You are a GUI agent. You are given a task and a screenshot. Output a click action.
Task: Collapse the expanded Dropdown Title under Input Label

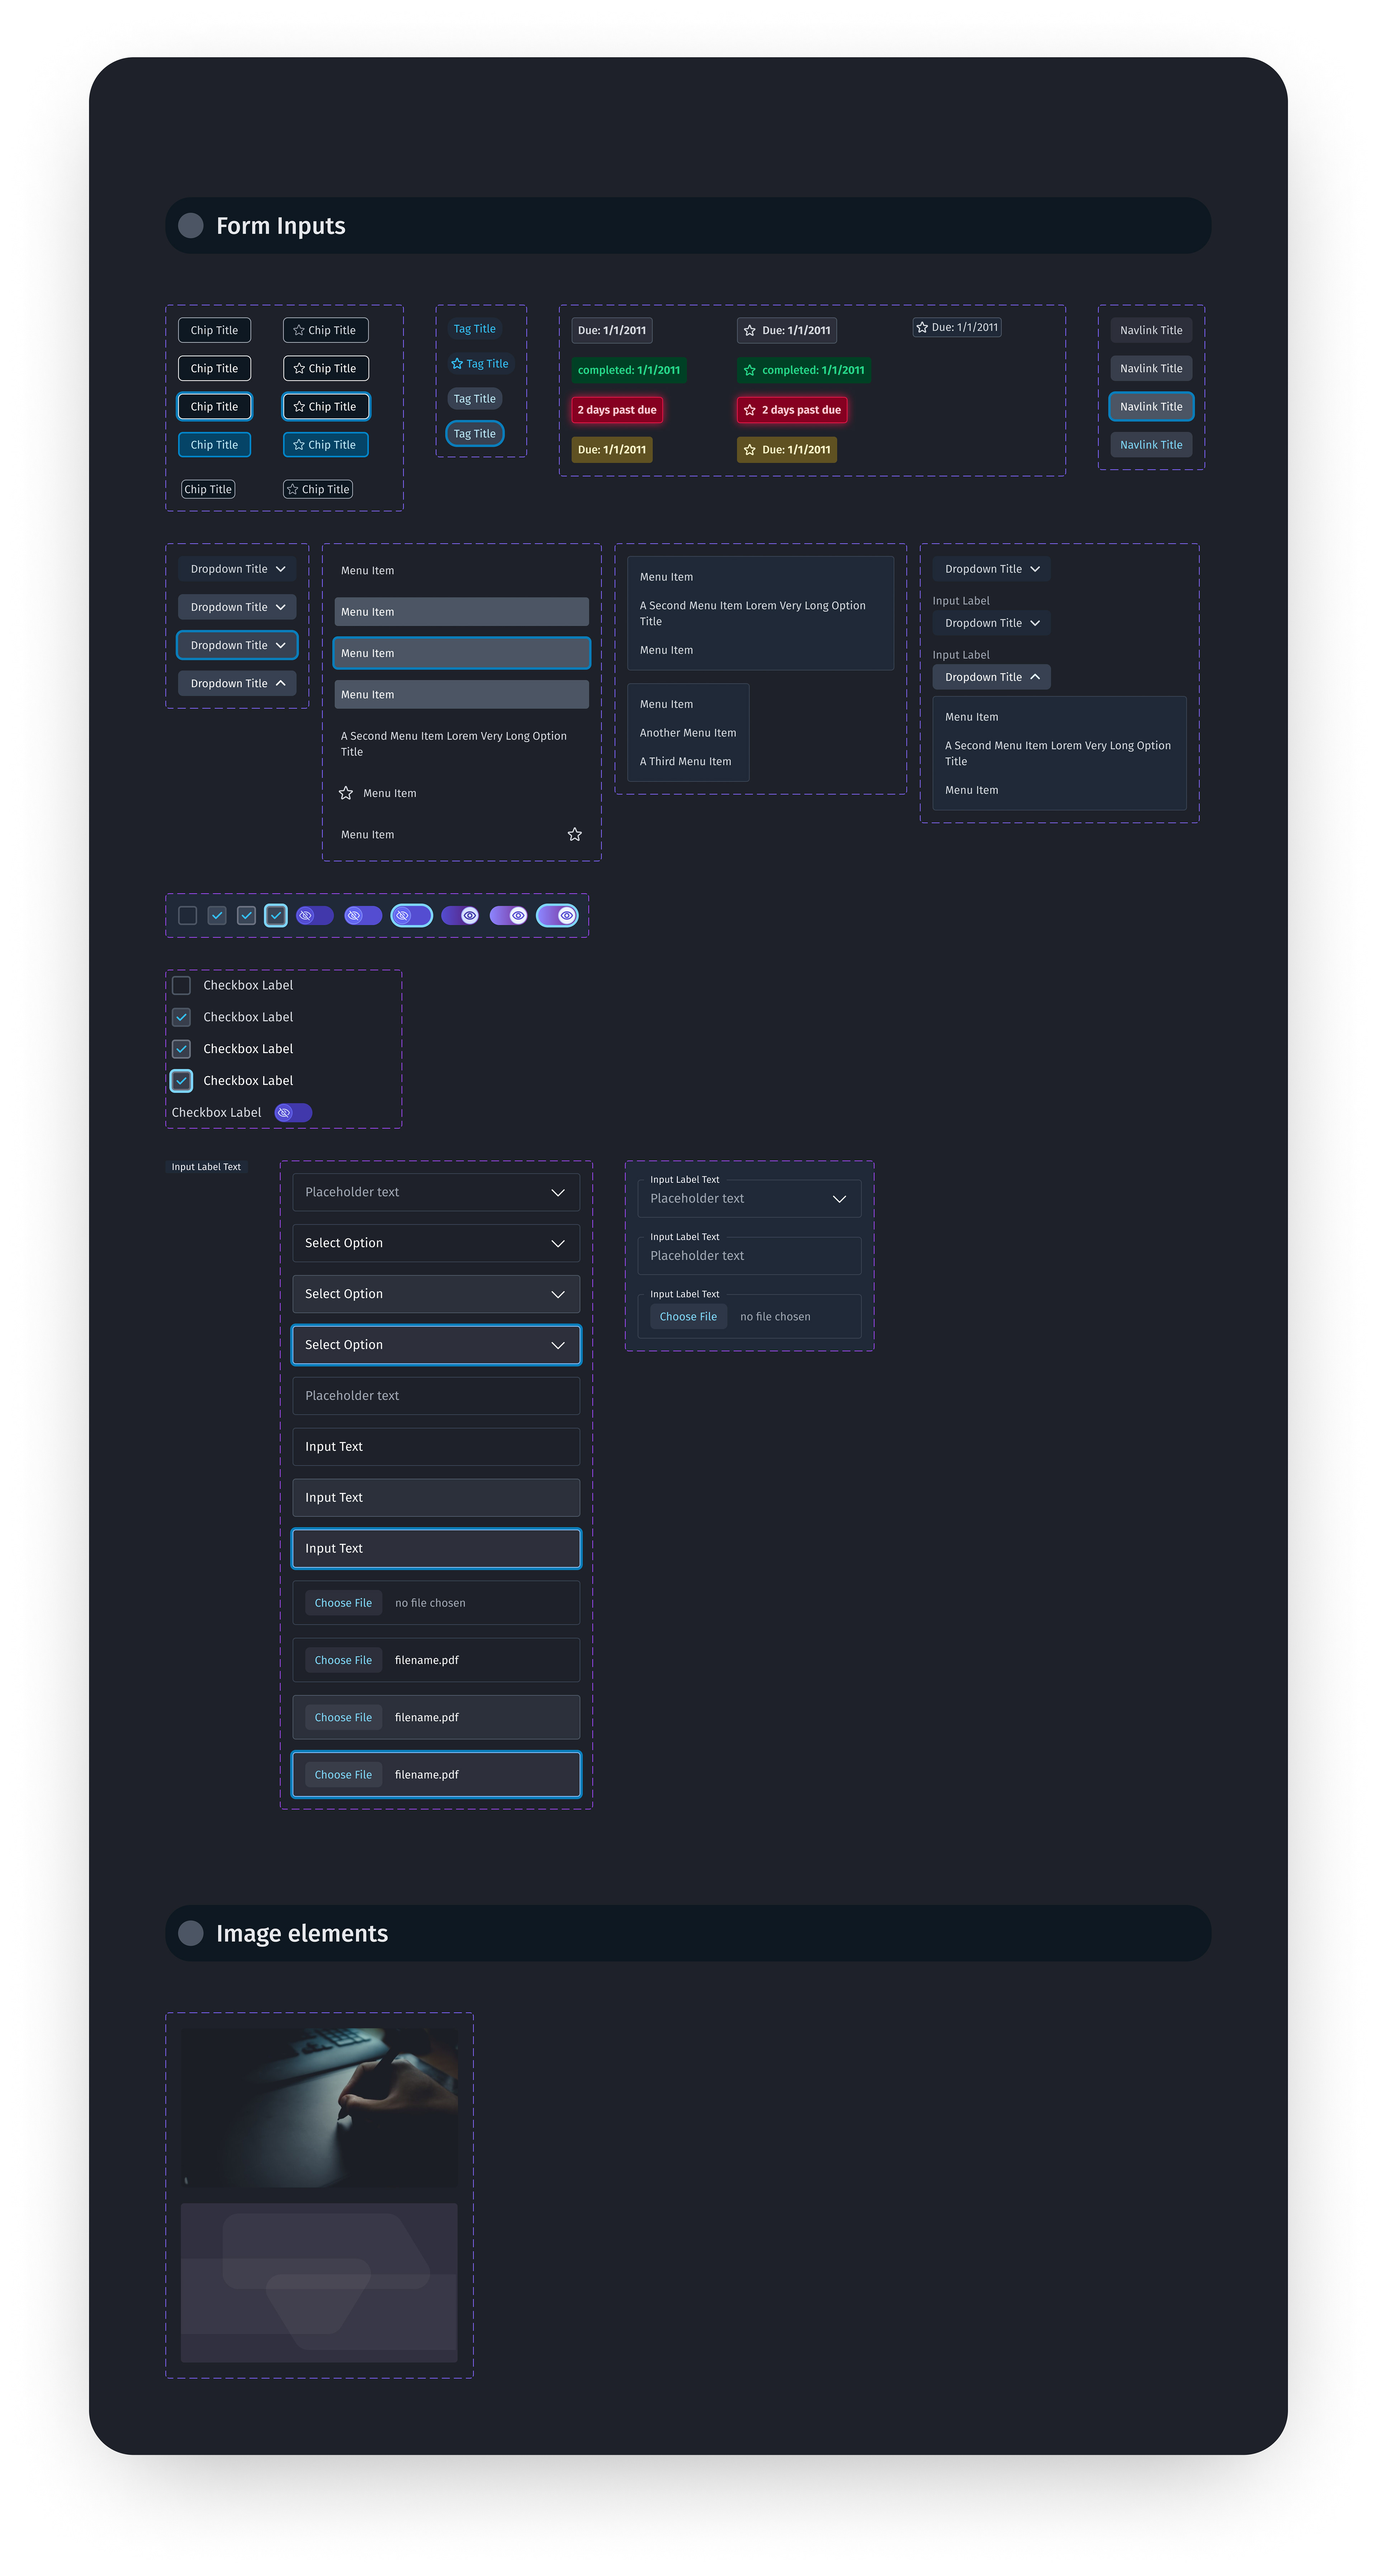point(991,677)
